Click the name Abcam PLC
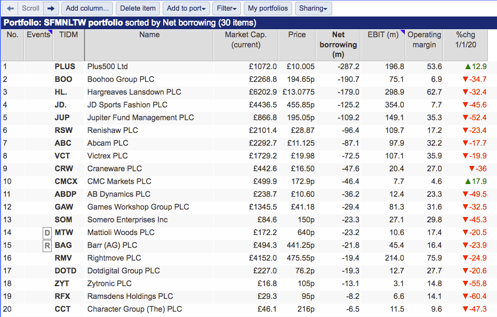This screenshot has height=317, width=497. (x=108, y=143)
